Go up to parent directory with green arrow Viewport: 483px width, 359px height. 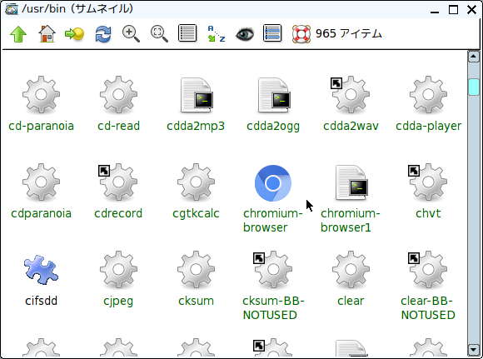point(18,33)
